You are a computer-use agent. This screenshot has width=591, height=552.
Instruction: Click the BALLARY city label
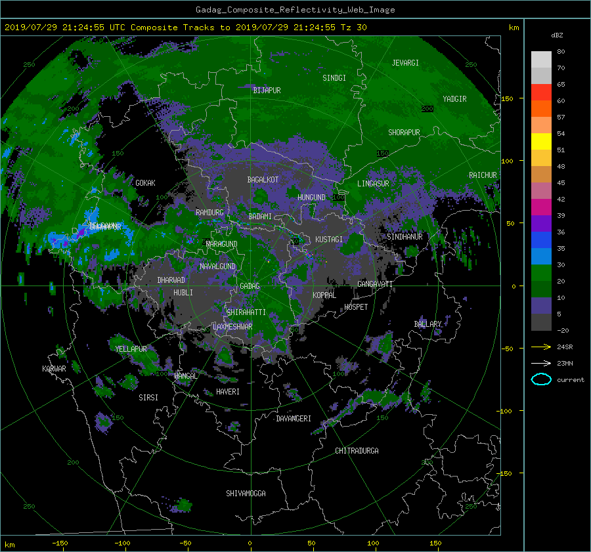[427, 324]
